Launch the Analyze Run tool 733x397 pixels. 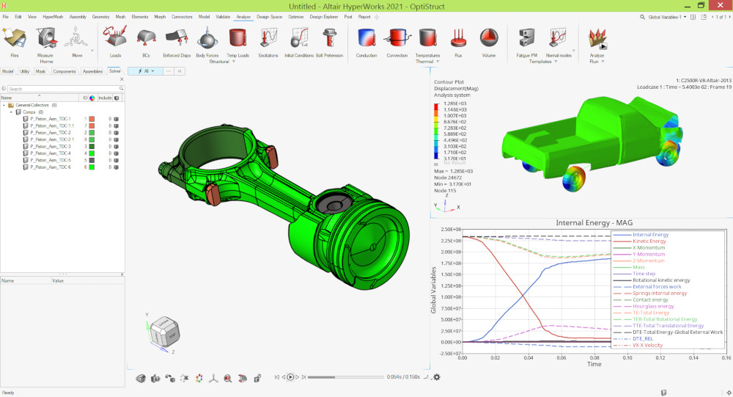click(597, 38)
